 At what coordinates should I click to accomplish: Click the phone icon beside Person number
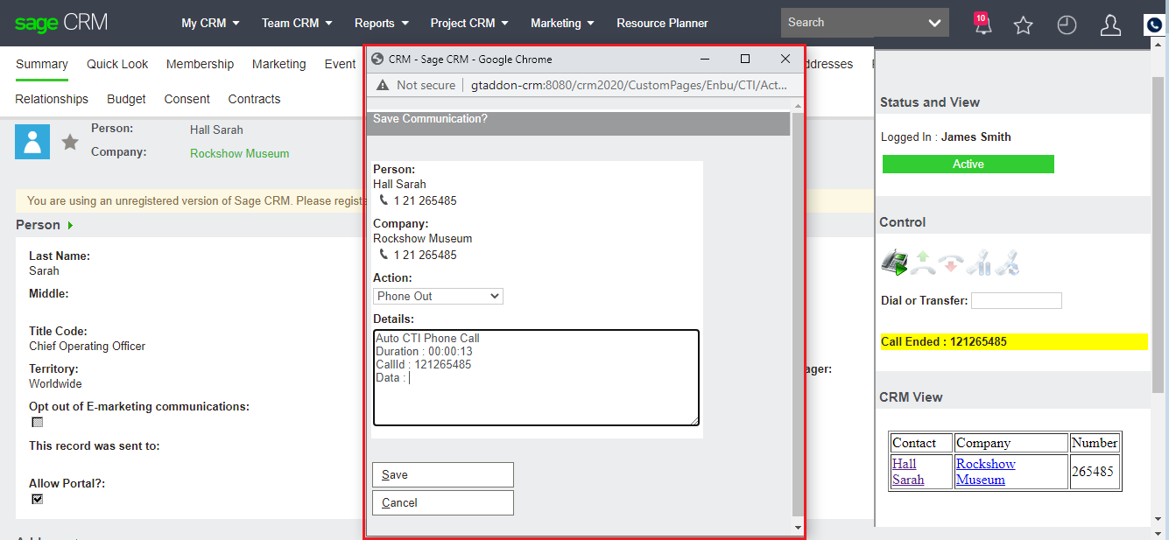384,200
